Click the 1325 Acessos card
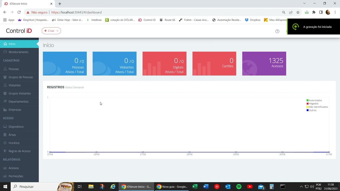Viewport: 340px width, 191px height. coord(264,64)
